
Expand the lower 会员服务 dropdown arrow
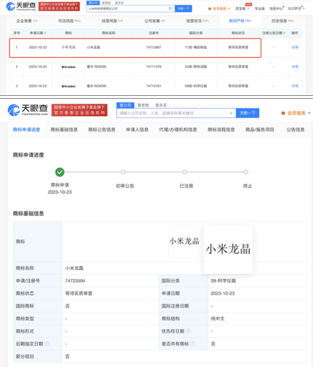[x=309, y=113]
